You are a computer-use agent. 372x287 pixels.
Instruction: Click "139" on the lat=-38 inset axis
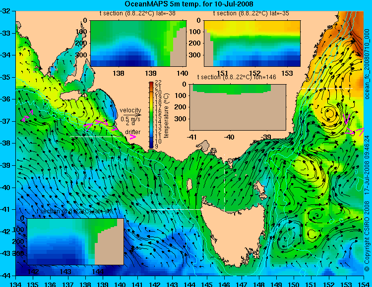pos(151,73)
